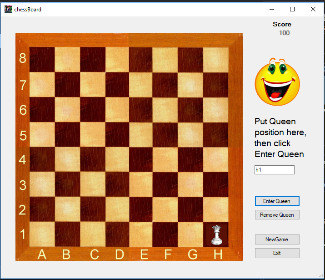The width and height of the screenshot is (325, 280).
Task: Start a new game with NewGame
Action: [x=277, y=239]
